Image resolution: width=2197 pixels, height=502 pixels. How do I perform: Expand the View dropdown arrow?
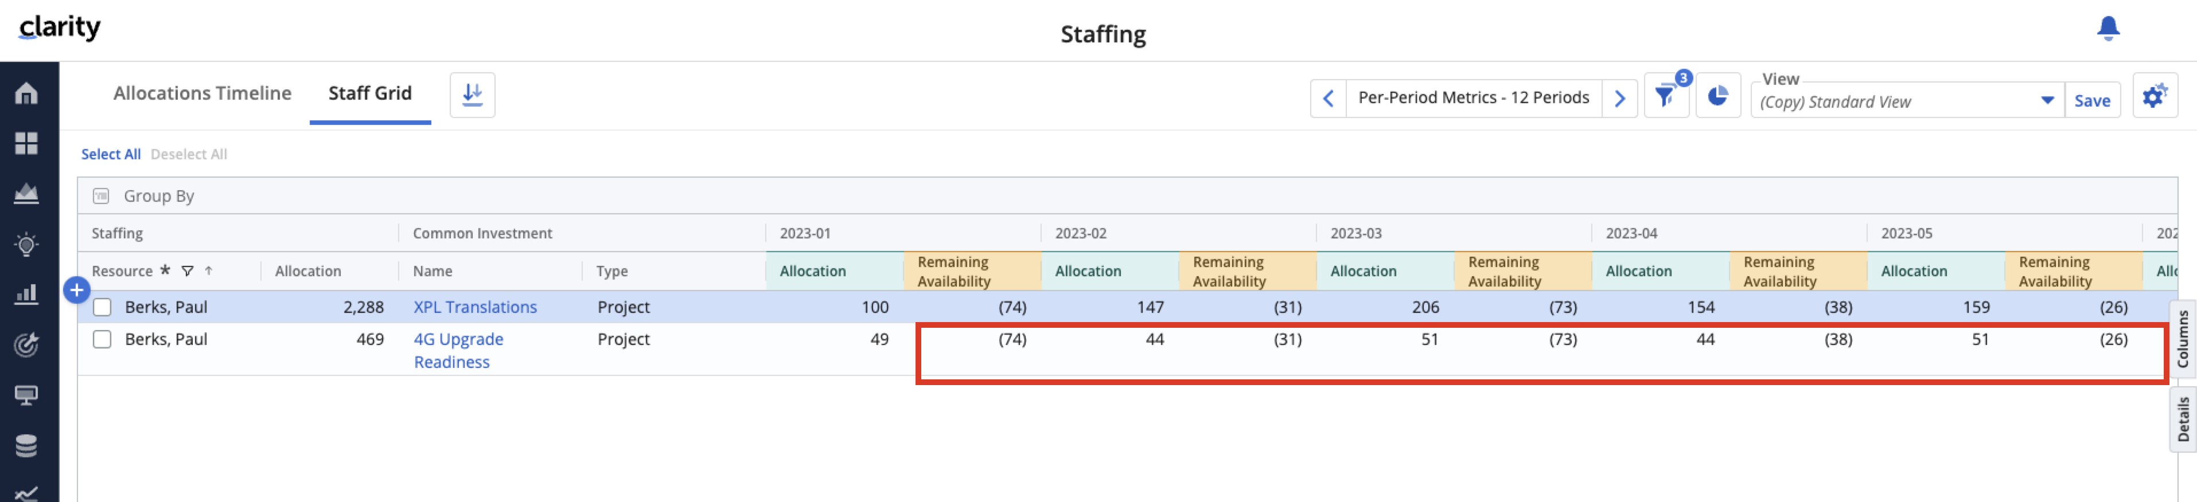pyautogui.click(x=2047, y=100)
